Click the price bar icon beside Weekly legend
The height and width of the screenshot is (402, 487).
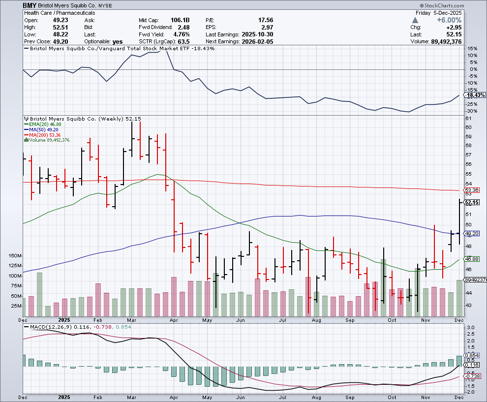[x=26, y=119]
